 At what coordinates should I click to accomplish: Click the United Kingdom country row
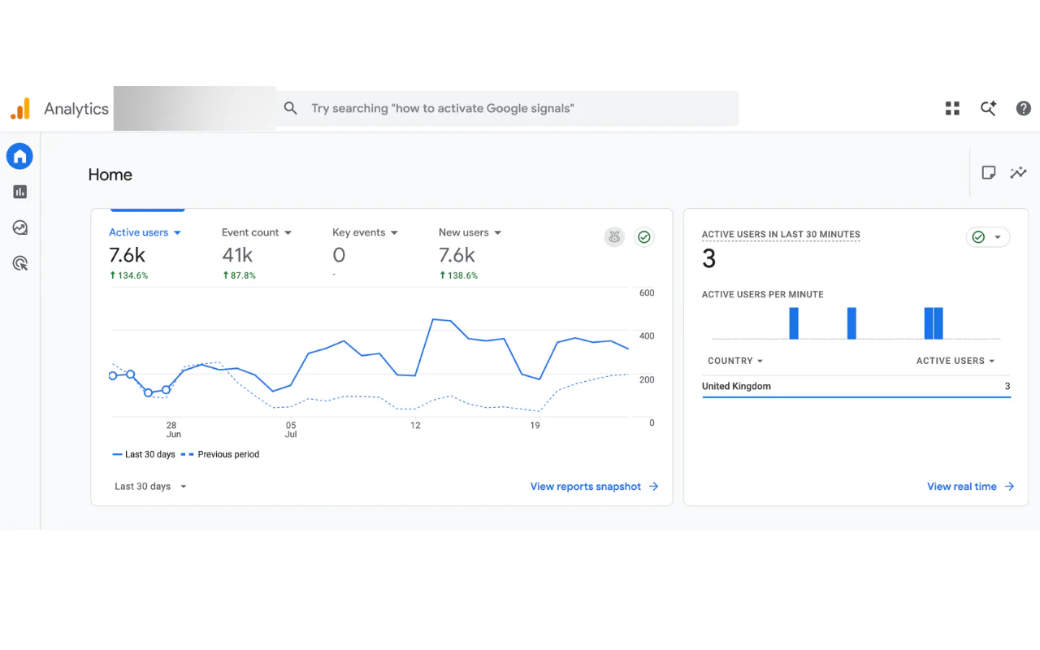point(856,386)
